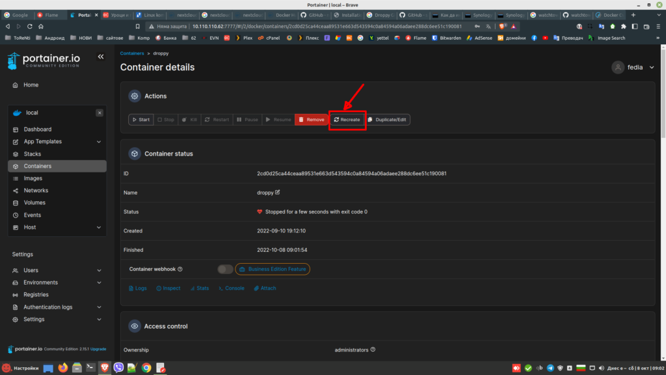The image size is (666, 375).
Task: Click the Restart container button
Action: pyautogui.click(x=217, y=120)
